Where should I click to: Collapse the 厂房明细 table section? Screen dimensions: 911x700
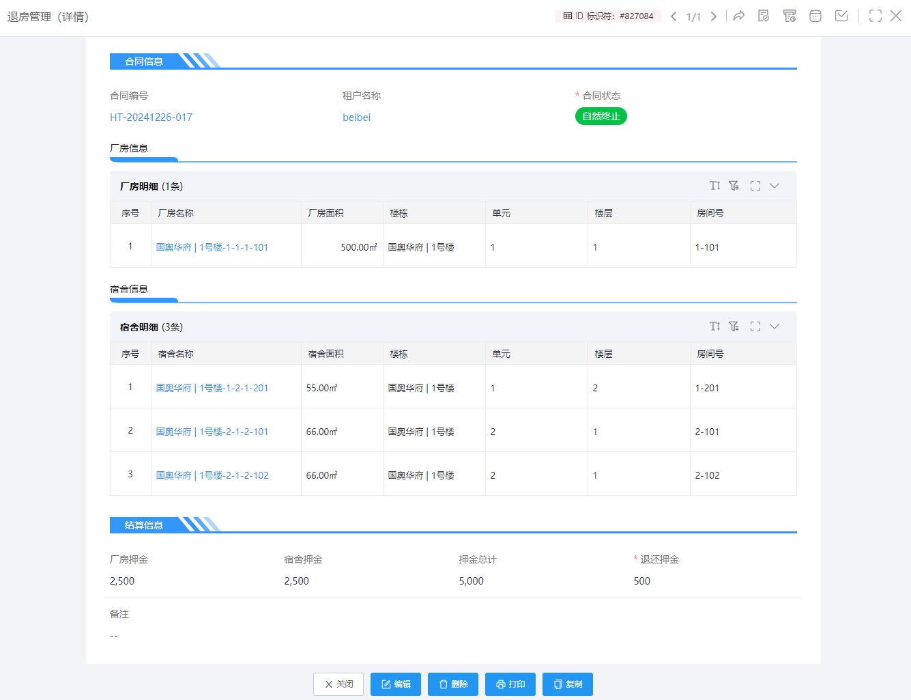pos(775,186)
